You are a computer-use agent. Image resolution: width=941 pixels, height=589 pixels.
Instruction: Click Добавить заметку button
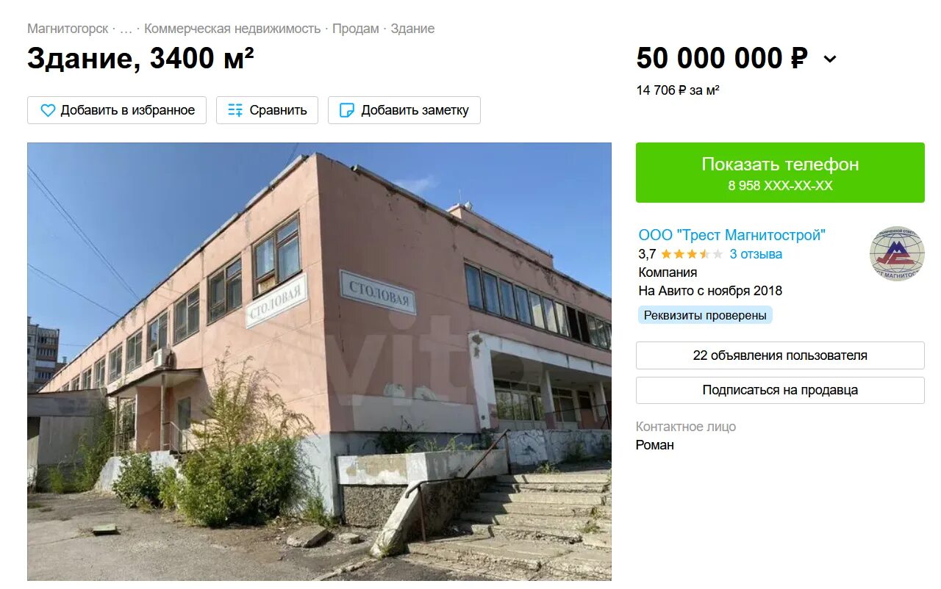(404, 110)
